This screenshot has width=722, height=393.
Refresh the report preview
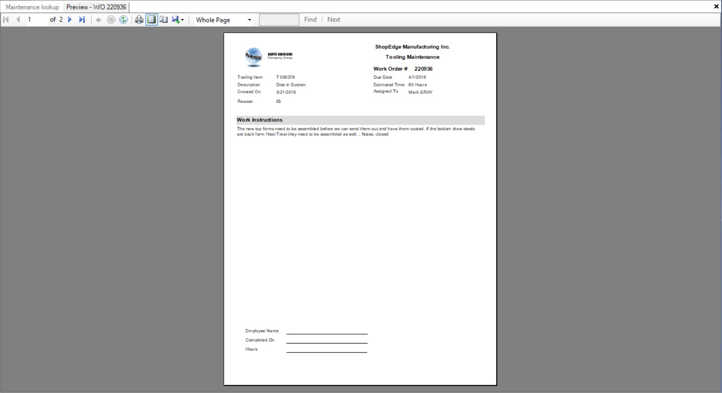(123, 19)
